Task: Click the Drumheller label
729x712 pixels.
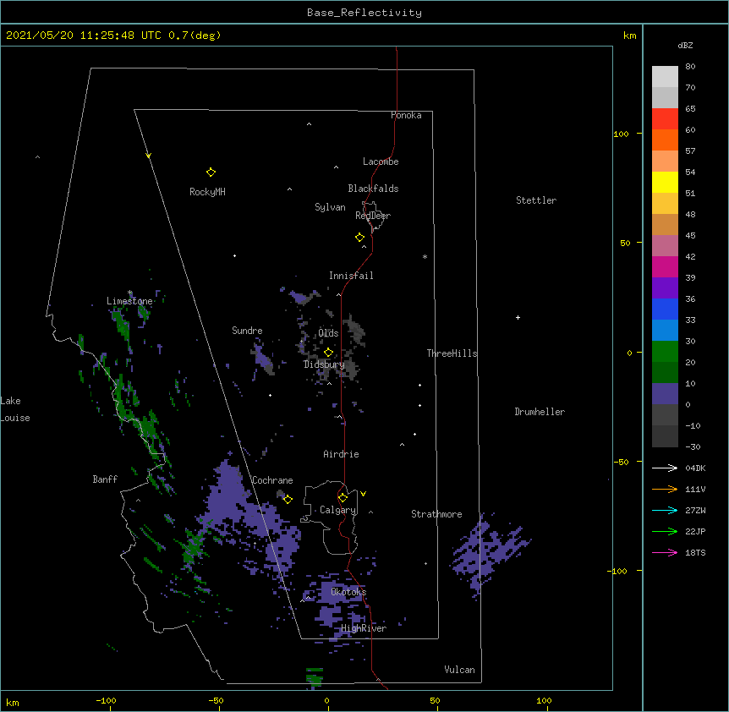Action: pyautogui.click(x=540, y=412)
